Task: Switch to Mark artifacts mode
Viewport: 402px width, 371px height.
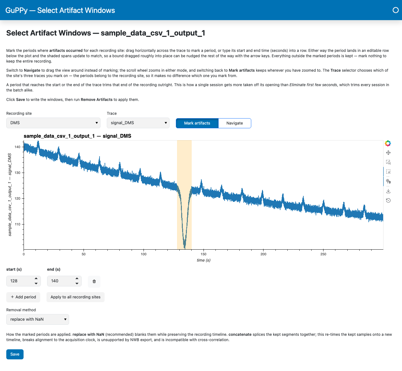Action: click(x=197, y=123)
